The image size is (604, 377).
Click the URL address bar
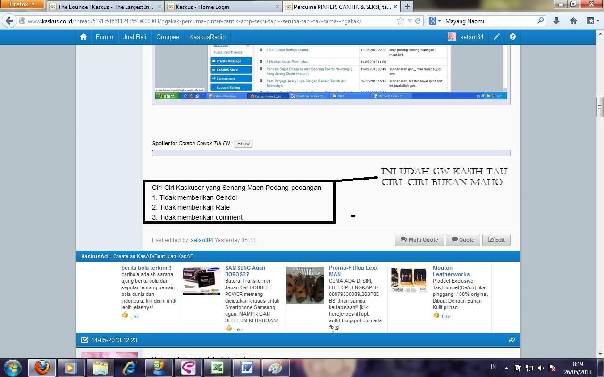[208, 21]
